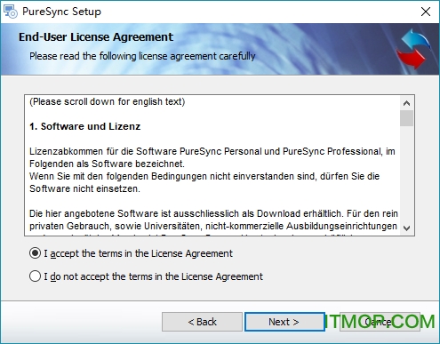The height and width of the screenshot is (344, 440).
Task: Click the 'Software und Lizenz' heading
Action: (x=84, y=126)
